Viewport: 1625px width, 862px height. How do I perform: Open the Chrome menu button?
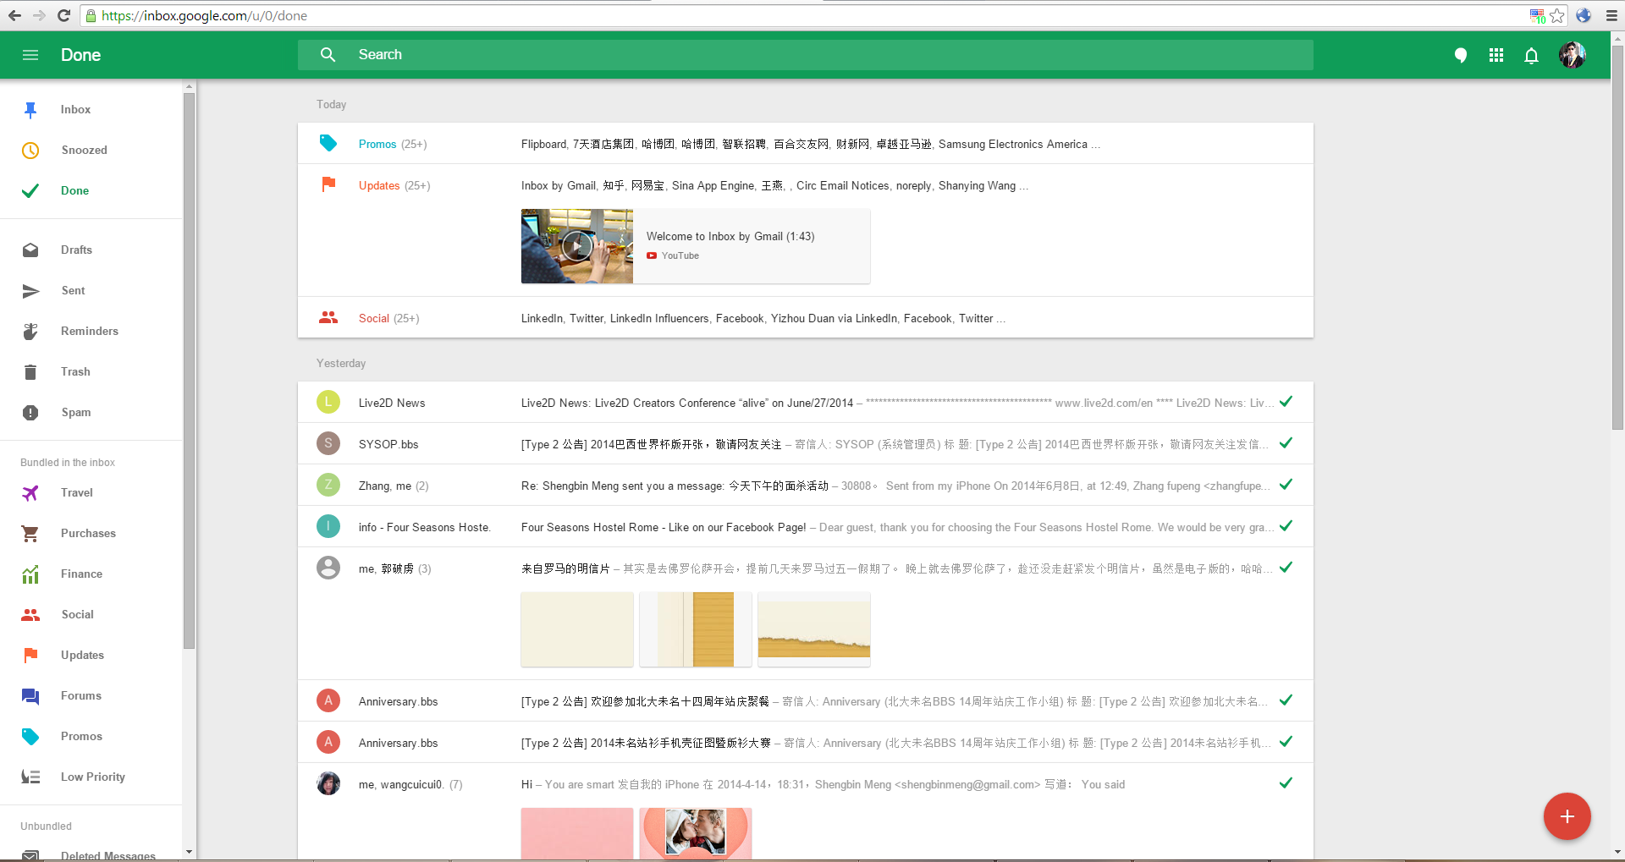click(1611, 15)
